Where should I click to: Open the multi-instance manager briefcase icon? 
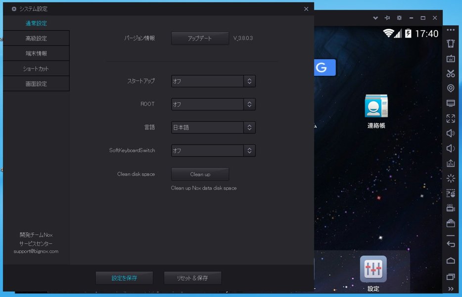(451, 223)
